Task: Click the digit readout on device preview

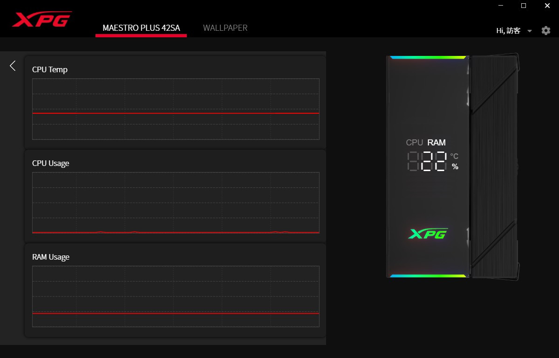Action: point(427,161)
